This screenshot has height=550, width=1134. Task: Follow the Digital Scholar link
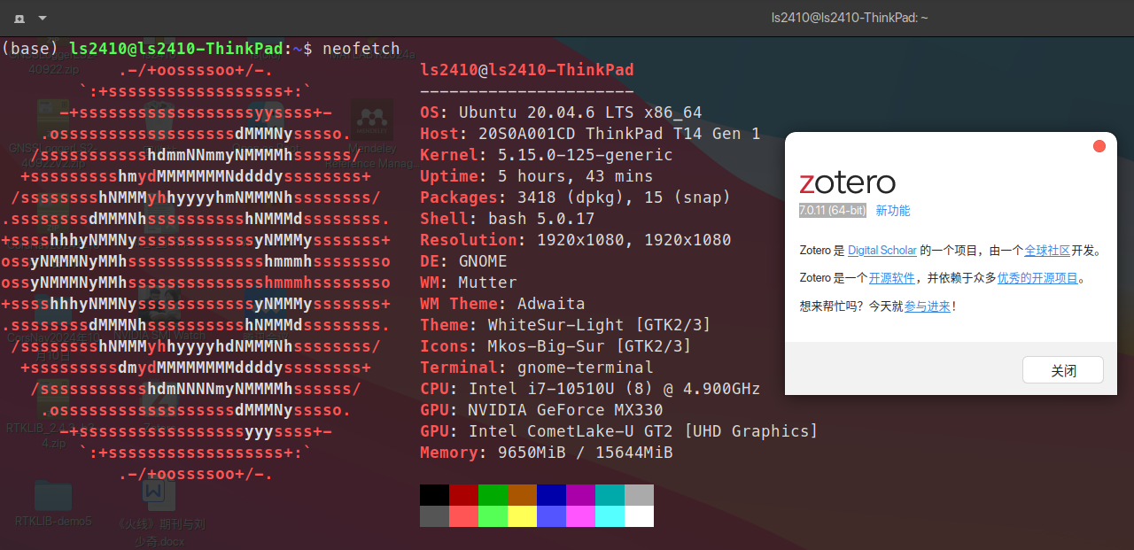(882, 251)
